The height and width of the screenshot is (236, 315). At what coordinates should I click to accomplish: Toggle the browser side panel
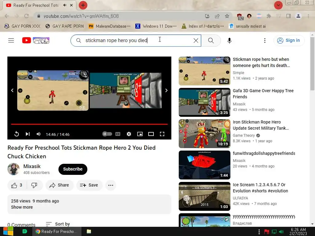pyautogui.click(x=289, y=16)
